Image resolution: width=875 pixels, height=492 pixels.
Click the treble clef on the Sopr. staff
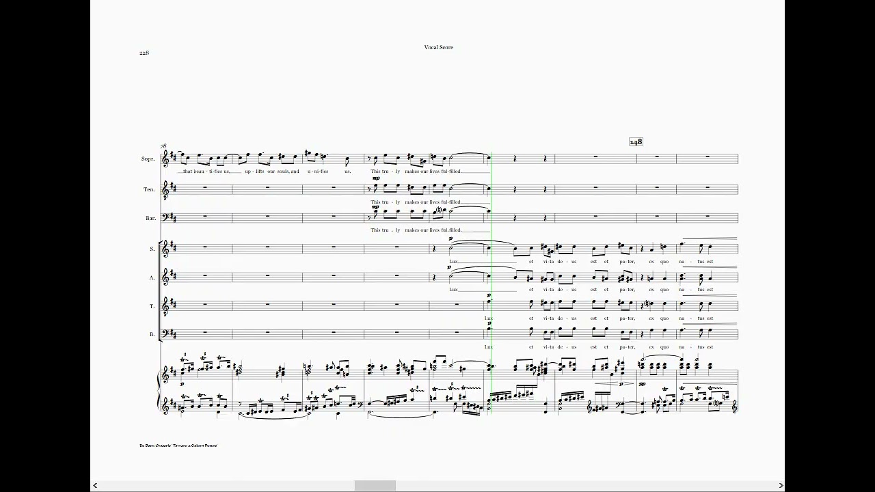[x=166, y=159]
